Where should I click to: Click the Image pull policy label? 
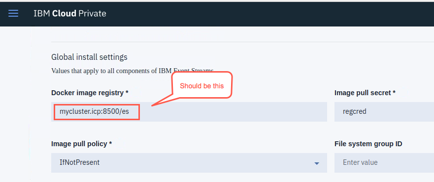pos(82,144)
